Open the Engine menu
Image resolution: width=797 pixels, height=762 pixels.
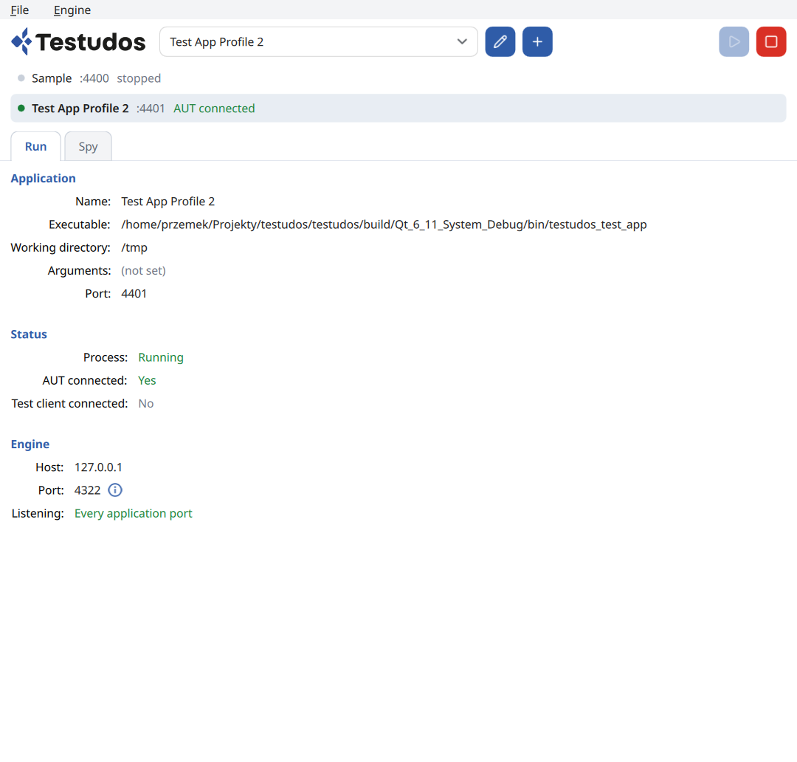pyautogui.click(x=72, y=10)
